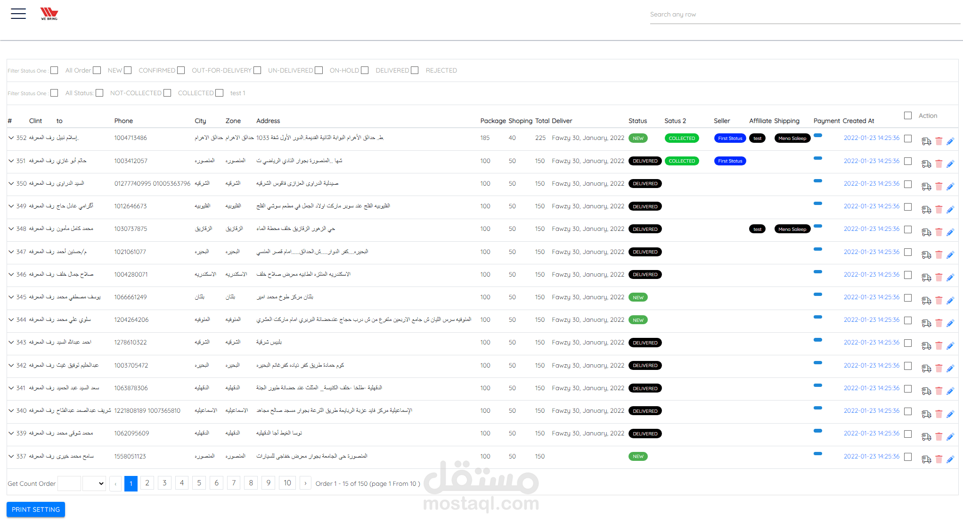Select all rows with the header checkbox

908,115
